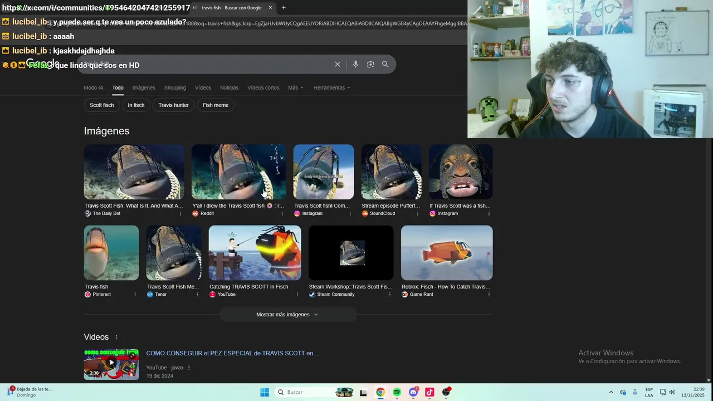Viewport: 713px width, 401px height.
Task: Open the Windows Start menu
Action: tap(265, 392)
